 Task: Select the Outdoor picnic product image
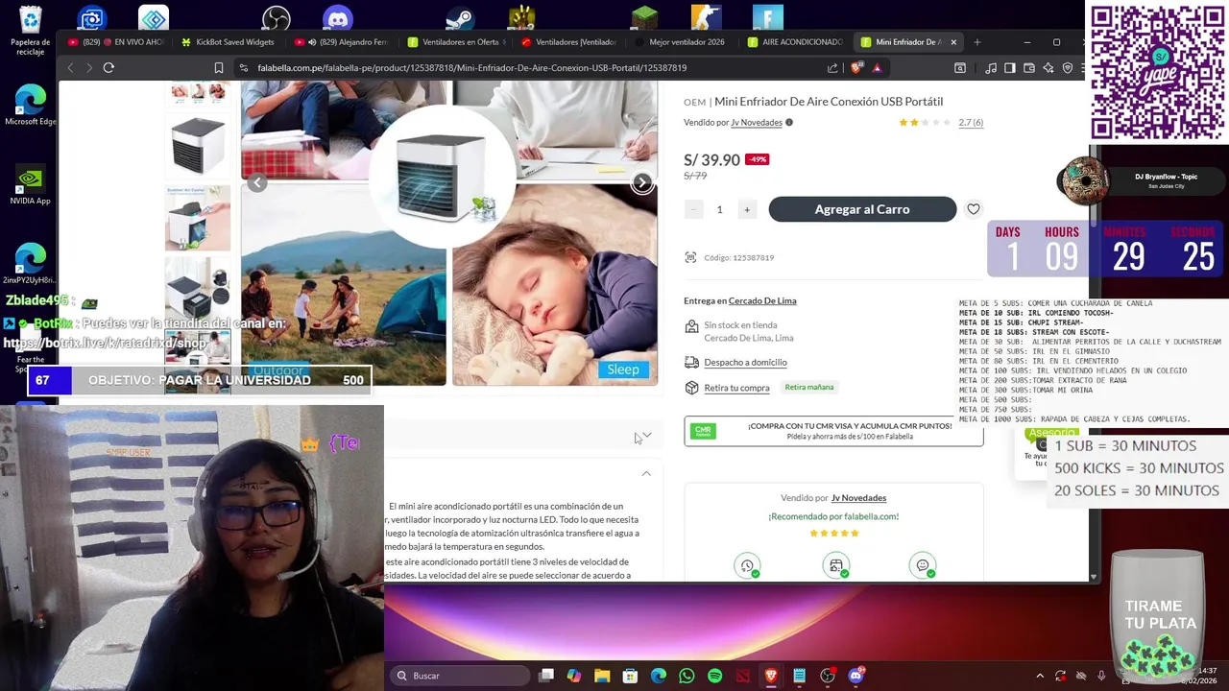pos(344,285)
